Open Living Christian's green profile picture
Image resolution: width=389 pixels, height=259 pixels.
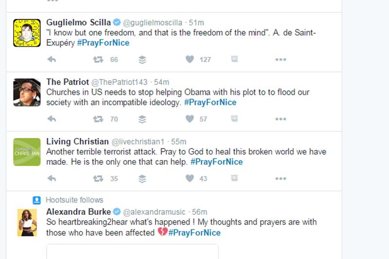click(27, 152)
